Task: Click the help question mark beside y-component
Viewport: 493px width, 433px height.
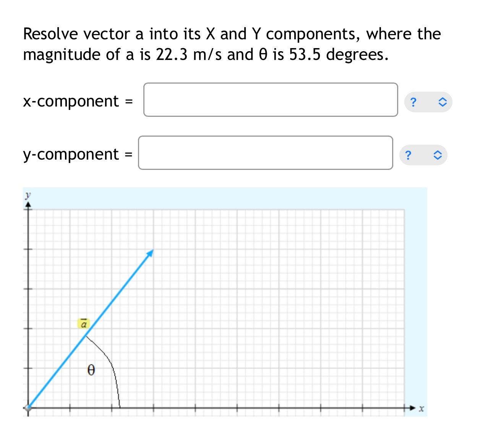Action: point(409,155)
